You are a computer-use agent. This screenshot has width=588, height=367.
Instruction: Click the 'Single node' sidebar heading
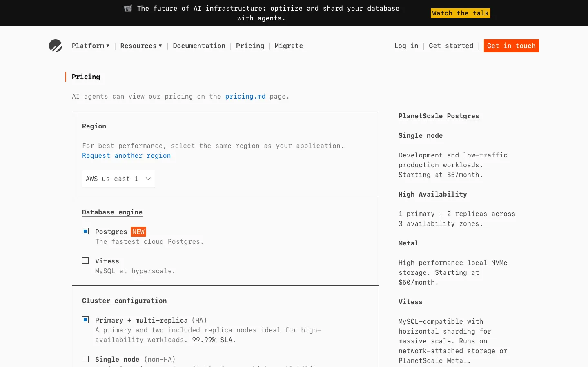tap(421, 135)
